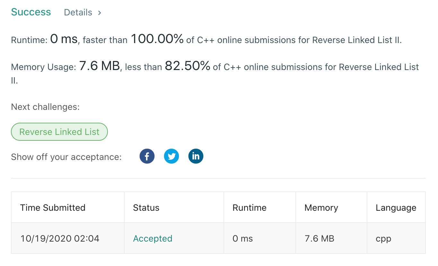Select the 10/19/2020 02:04 submission time cell
The image size is (438, 266).
60,238
